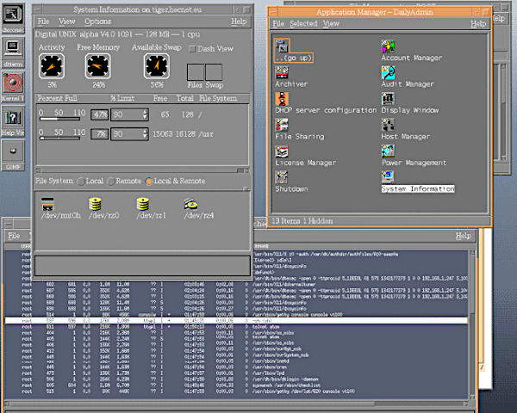Open the Host Manager icon
The height and width of the screenshot is (413, 517).
pos(388,125)
